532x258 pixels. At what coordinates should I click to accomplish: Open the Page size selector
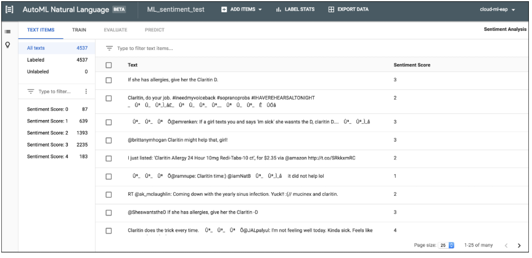(448, 245)
